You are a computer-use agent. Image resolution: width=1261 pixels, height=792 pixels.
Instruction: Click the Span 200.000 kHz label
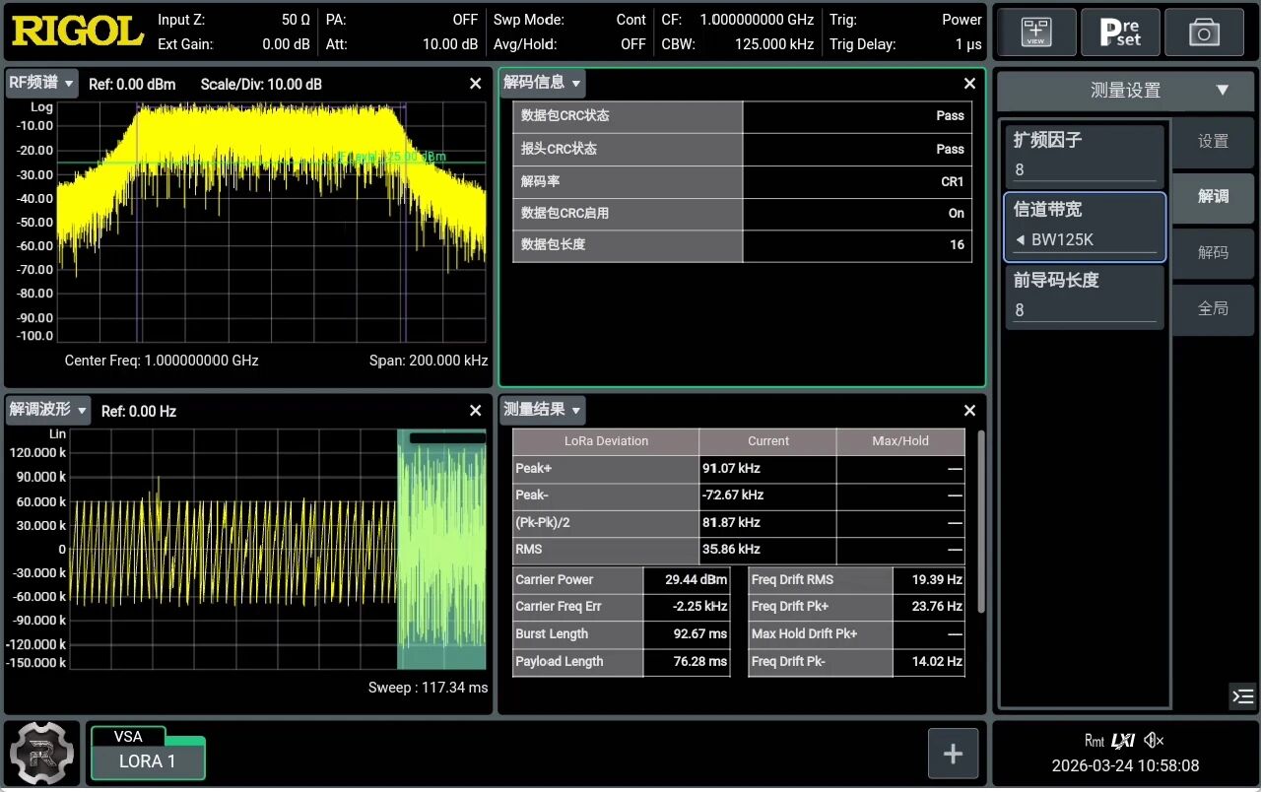point(429,361)
